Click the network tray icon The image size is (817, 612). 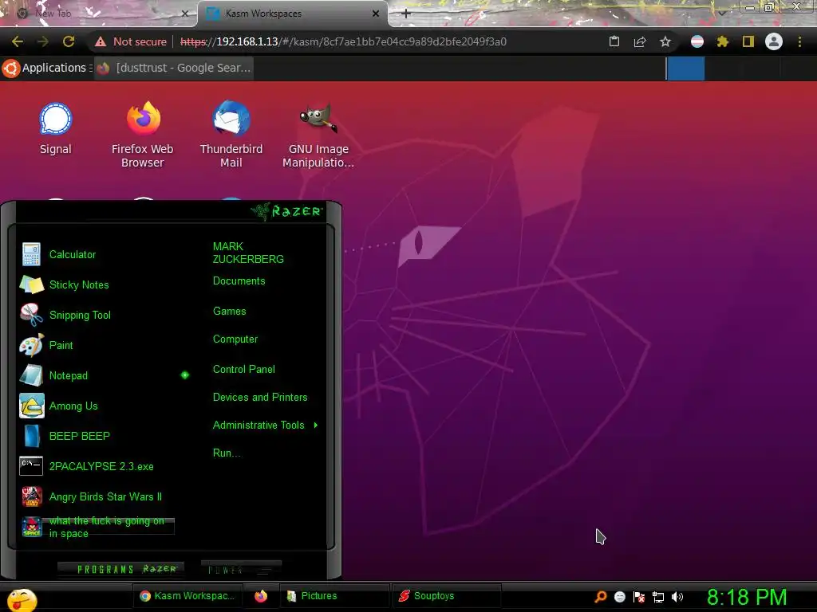click(x=658, y=597)
